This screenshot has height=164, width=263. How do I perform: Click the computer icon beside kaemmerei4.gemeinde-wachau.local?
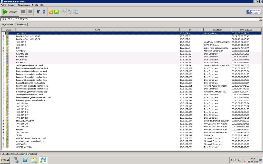(7, 86)
